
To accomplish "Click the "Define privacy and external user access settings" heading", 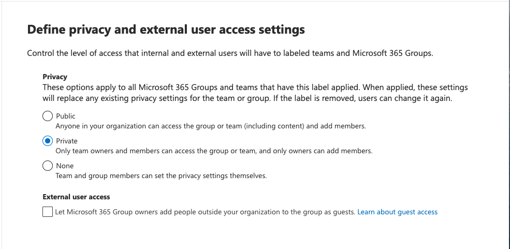I will (x=166, y=30).
